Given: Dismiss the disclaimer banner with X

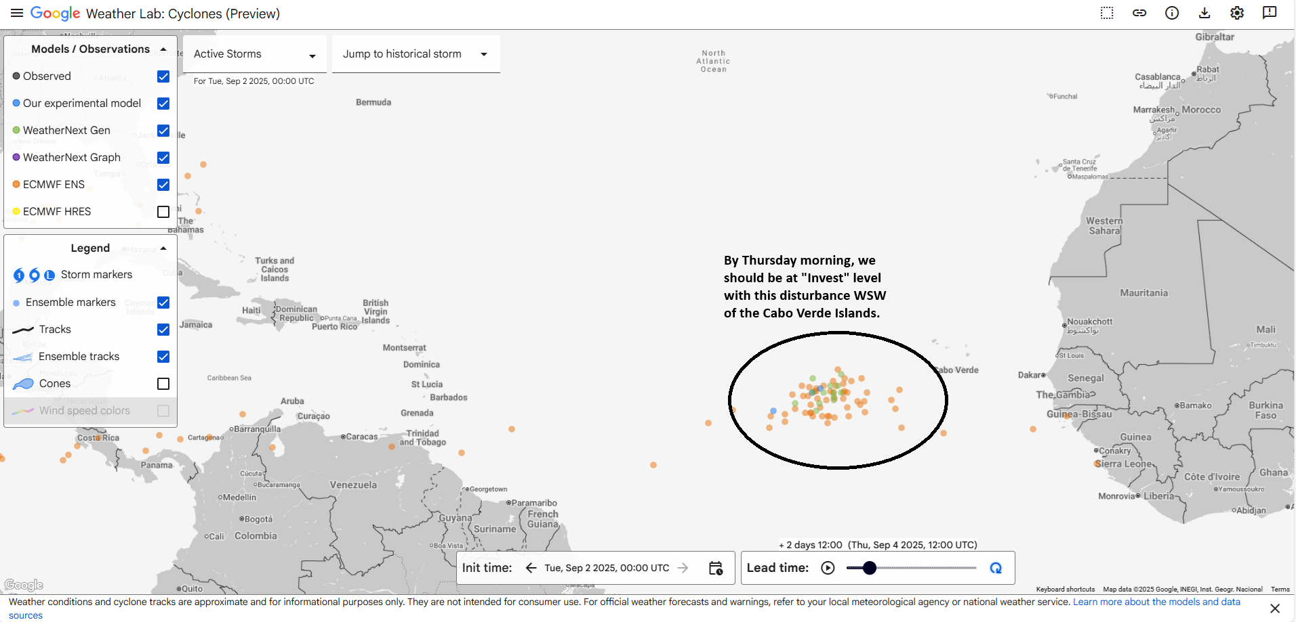Looking at the screenshot, I should [1275, 608].
